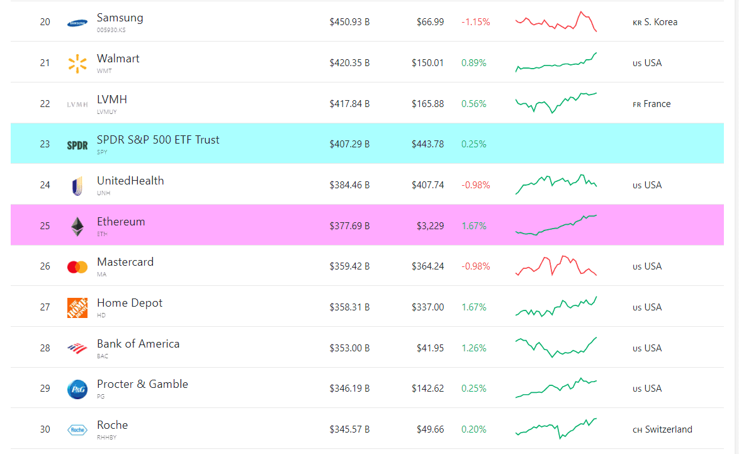The height and width of the screenshot is (454, 739).
Task: Click Roche's sparkline chart
Action: click(556, 429)
